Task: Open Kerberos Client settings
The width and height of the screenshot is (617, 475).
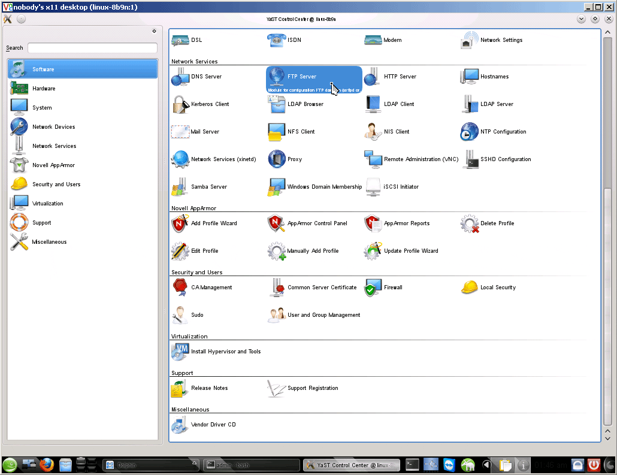Action: click(201, 104)
